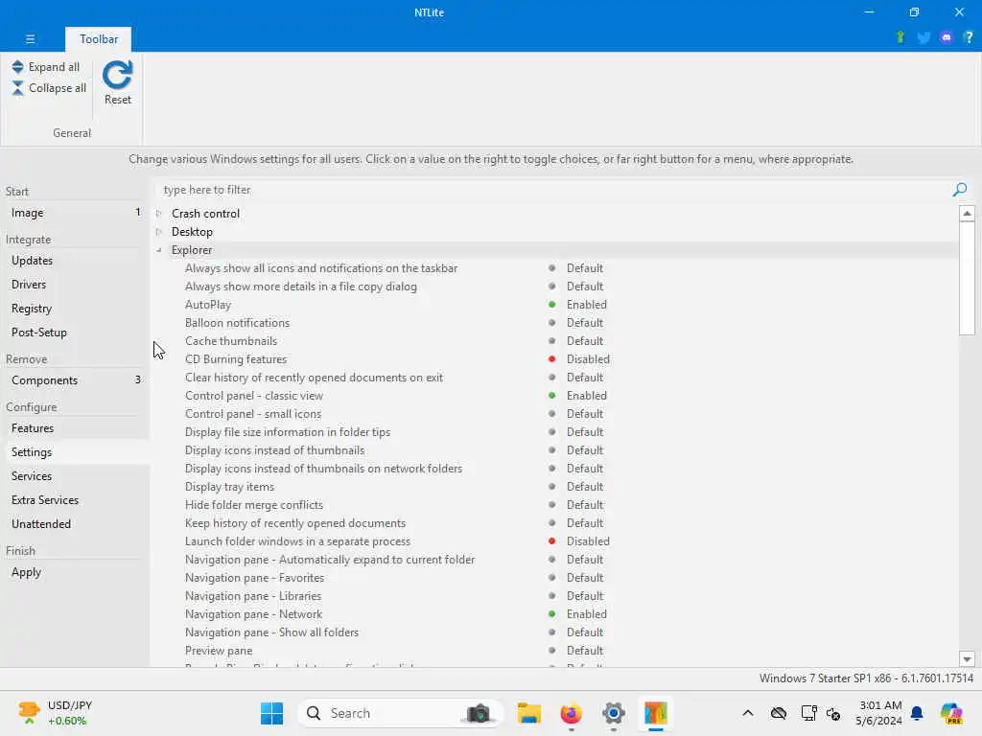This screenshot has height=736, width=982.
Task: Toggle CD Burning features Disabled value
Action: (588, 359)
